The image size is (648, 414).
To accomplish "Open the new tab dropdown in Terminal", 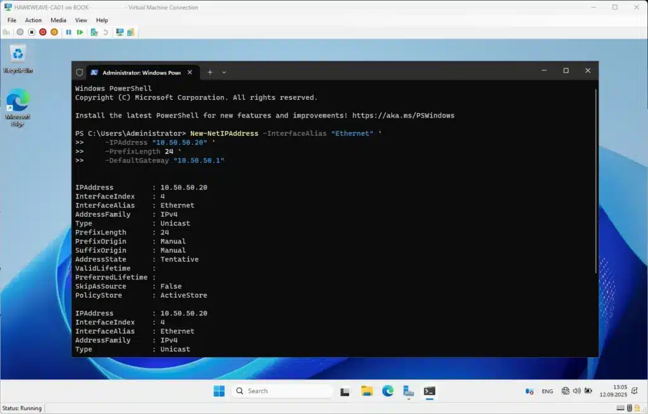I will [x=224, y=72].
